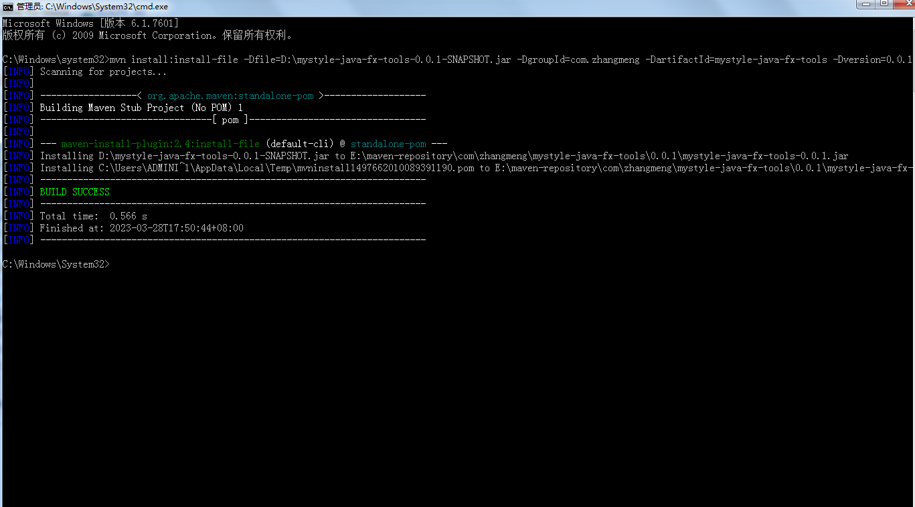This screenshot has width=915, height=507.
Task: Click 'Building Maven Stub Project' line
Action: click(x=141, y=108)
